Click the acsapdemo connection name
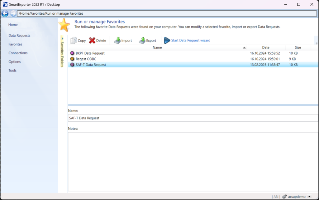The width and height of the screenshot is (319, 200). point(297,197)
